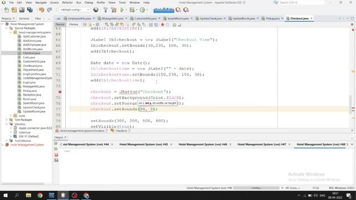Select run #45 output tab
This screenshot has height=200, width=356.
(144, 144)
